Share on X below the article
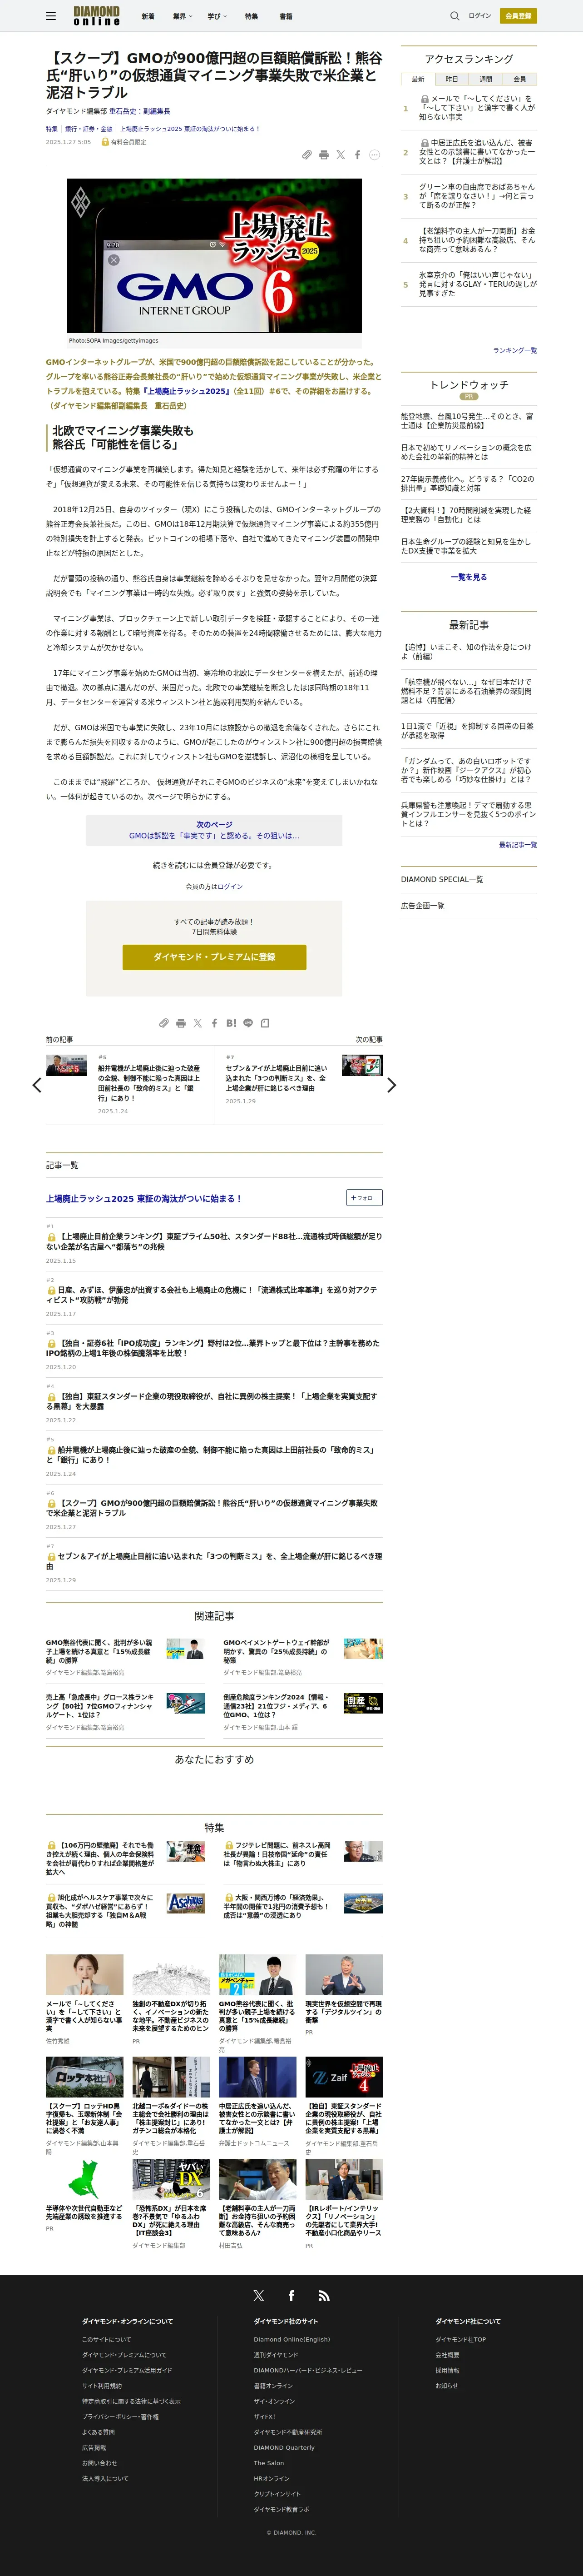This screenshot has width=583, height=2576. click(x=197, y=1023)
